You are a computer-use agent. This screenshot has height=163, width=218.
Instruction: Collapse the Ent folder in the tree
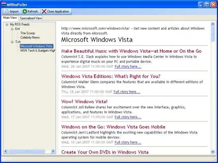[x=12, y=29]
